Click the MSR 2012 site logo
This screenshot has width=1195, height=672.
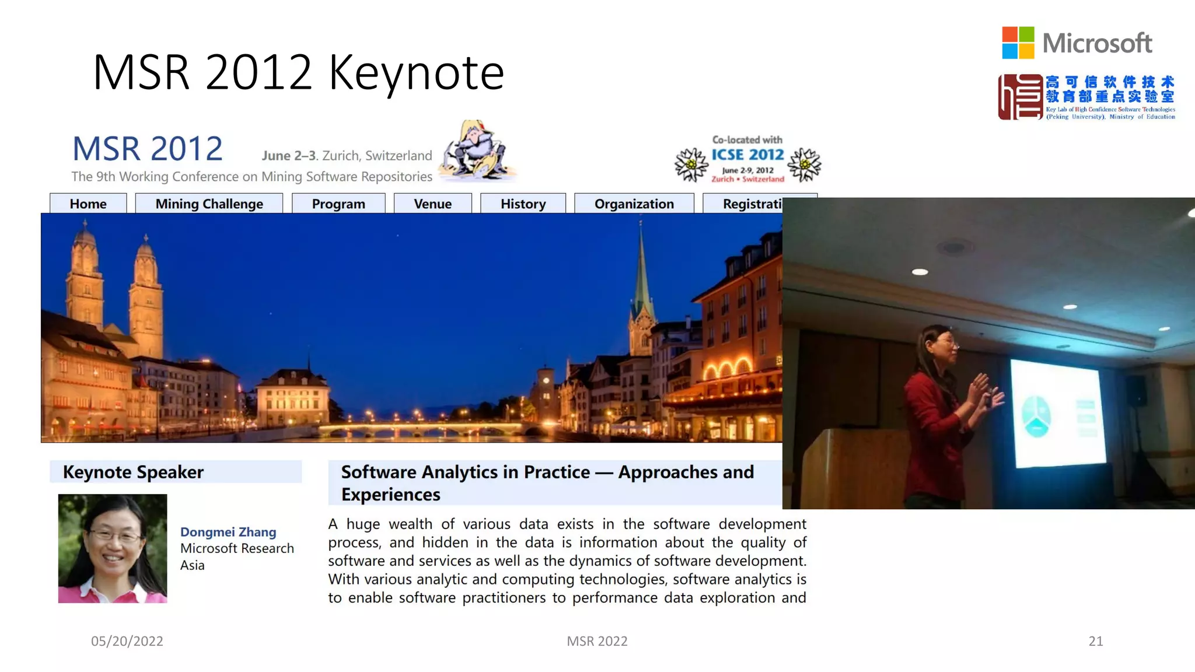pos(148,148)
